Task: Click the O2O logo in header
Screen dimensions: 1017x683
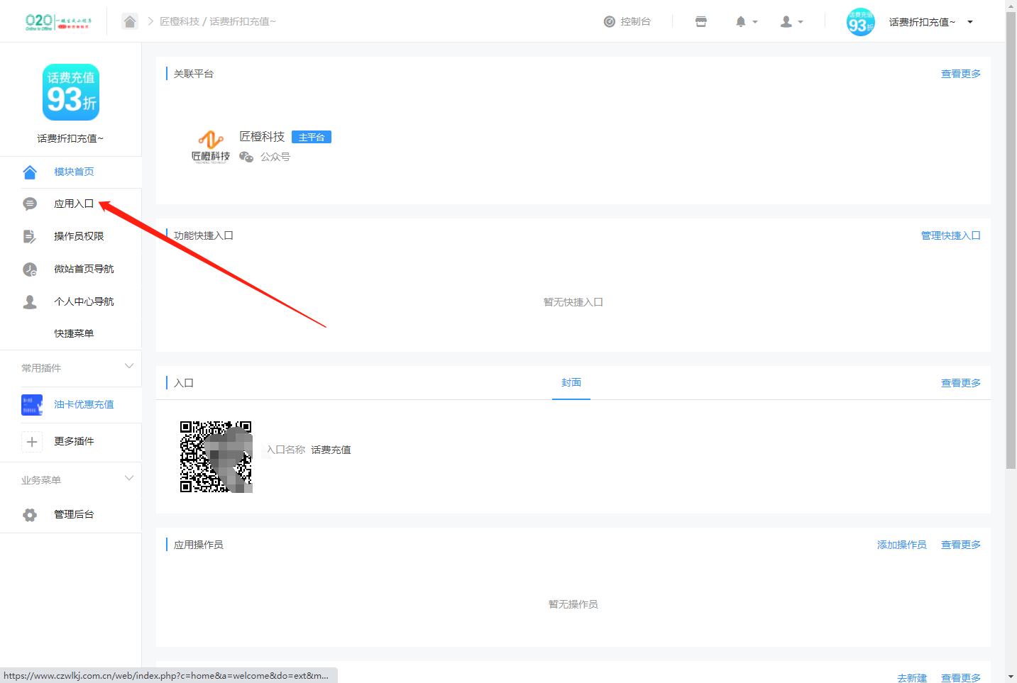Action: (x=58, y=22)
